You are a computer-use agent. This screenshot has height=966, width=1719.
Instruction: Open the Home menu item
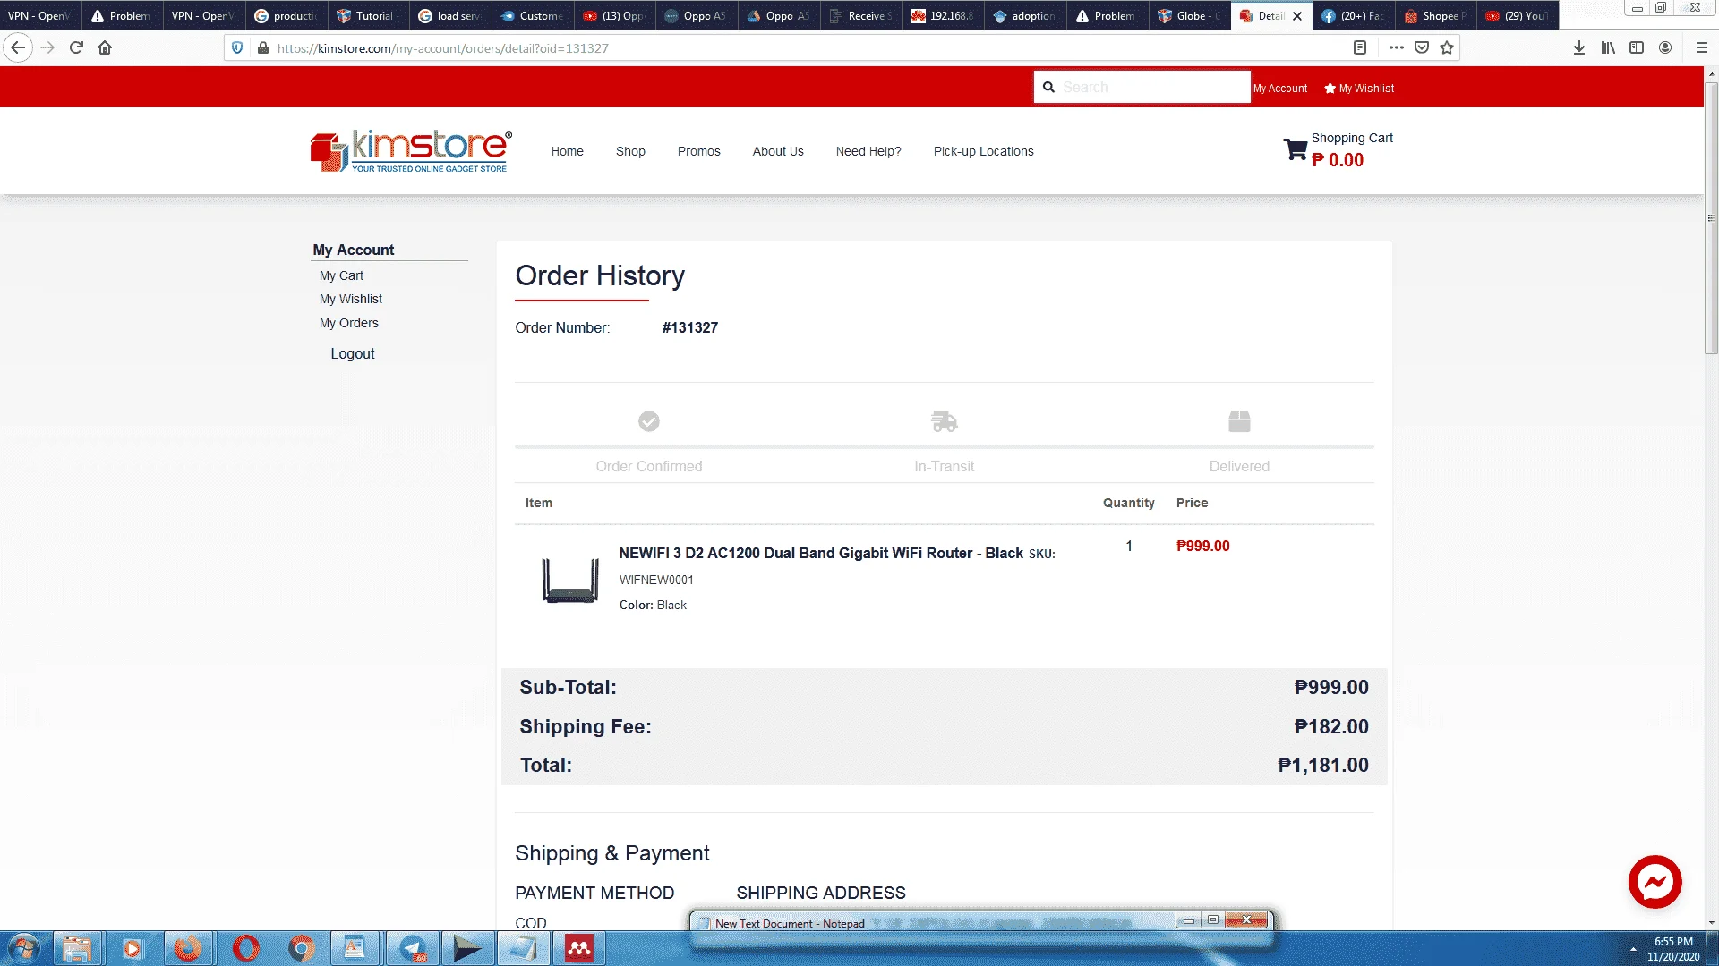567,151
